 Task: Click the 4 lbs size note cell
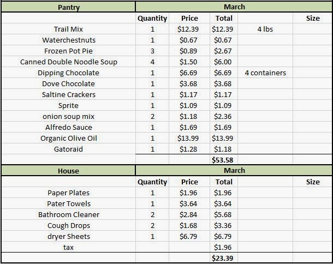[265, 29]
